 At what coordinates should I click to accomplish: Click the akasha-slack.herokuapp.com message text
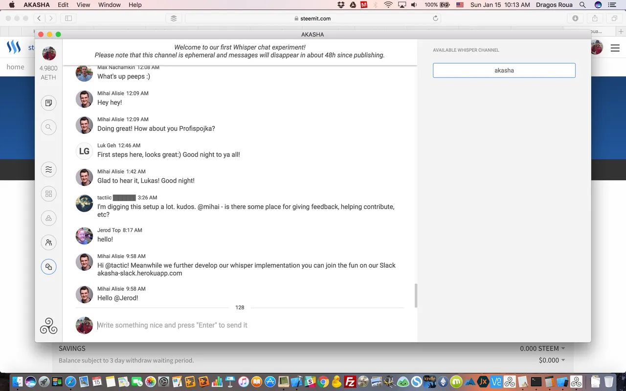140,273
